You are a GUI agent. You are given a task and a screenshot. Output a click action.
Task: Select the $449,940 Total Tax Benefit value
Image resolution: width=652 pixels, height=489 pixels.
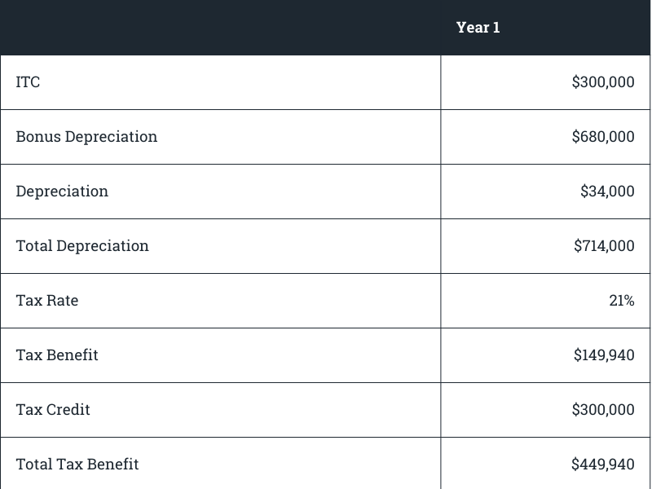point(602,464)
